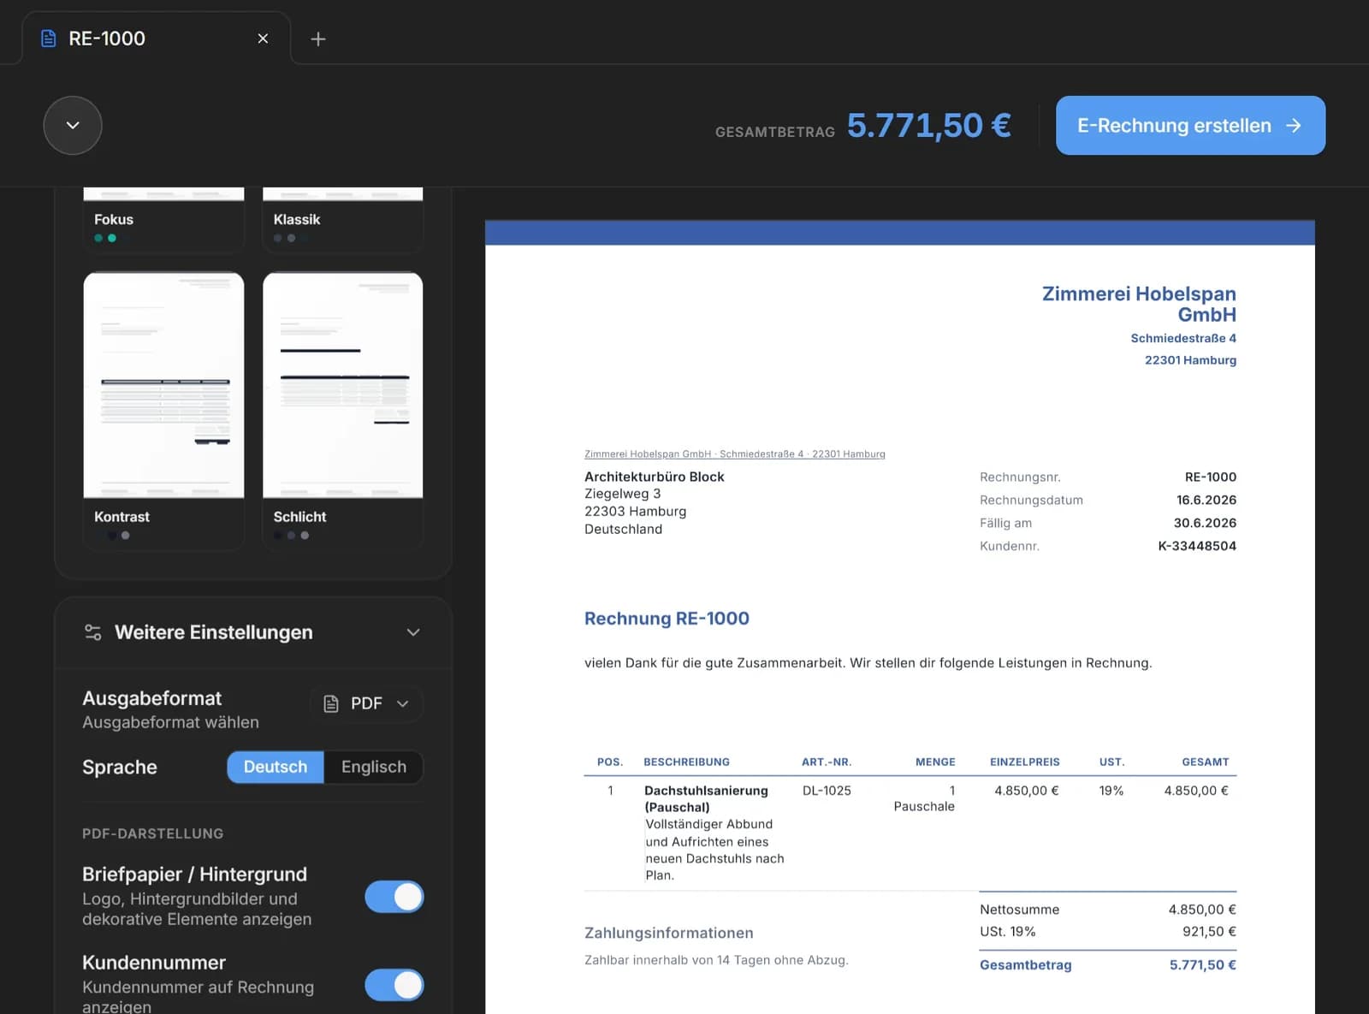Viewport: 1369px width, 1014px height.
Task: Click the intro sentence starting vielen Dank
Action: coord(868,663)
